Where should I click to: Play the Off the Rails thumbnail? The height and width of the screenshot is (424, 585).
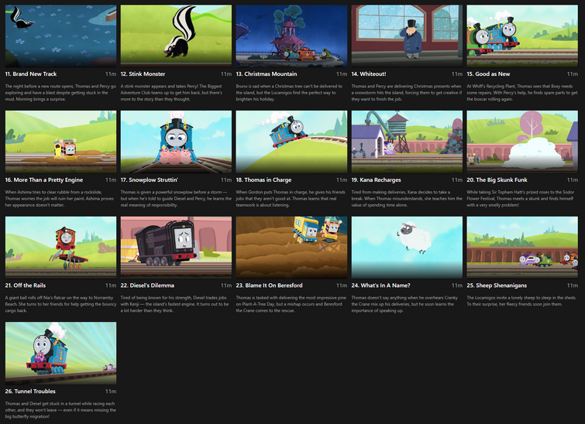60,248
